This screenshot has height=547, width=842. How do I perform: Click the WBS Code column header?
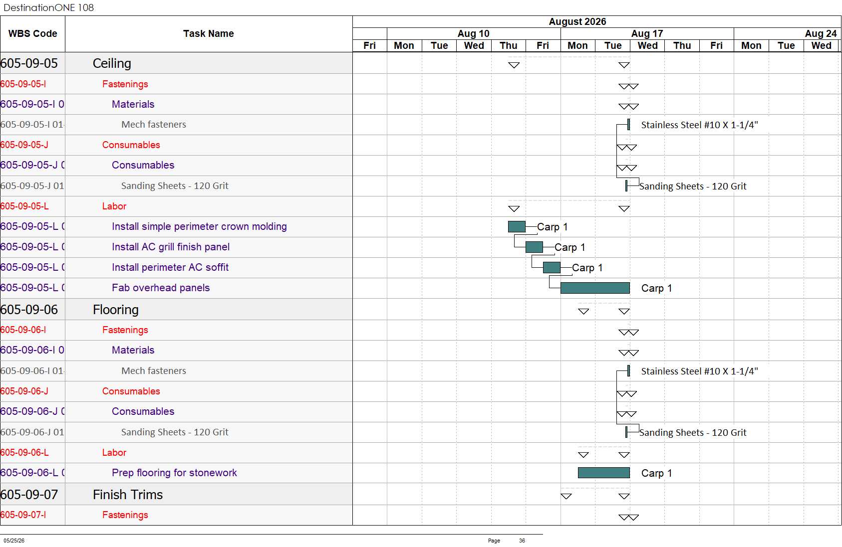(x=32, y=34)
